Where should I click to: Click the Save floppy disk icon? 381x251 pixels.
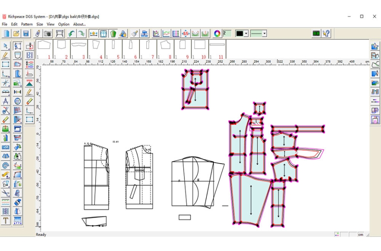point(26,33)
